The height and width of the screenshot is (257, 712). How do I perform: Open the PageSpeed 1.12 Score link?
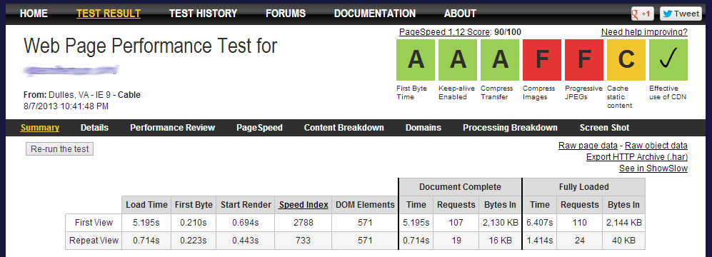444,32
